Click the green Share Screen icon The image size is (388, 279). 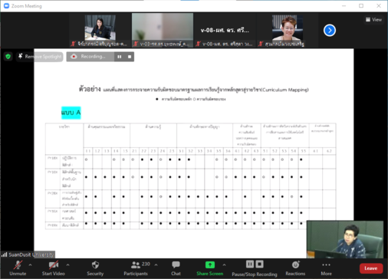tap(210, 264)
